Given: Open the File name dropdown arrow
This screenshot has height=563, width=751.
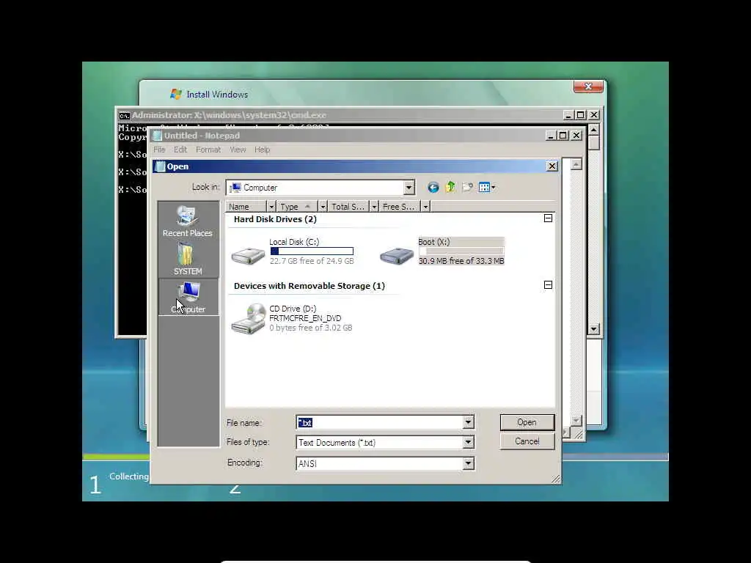Looking at the screenshot, I should pyautogui.click(x=469, y=422).
